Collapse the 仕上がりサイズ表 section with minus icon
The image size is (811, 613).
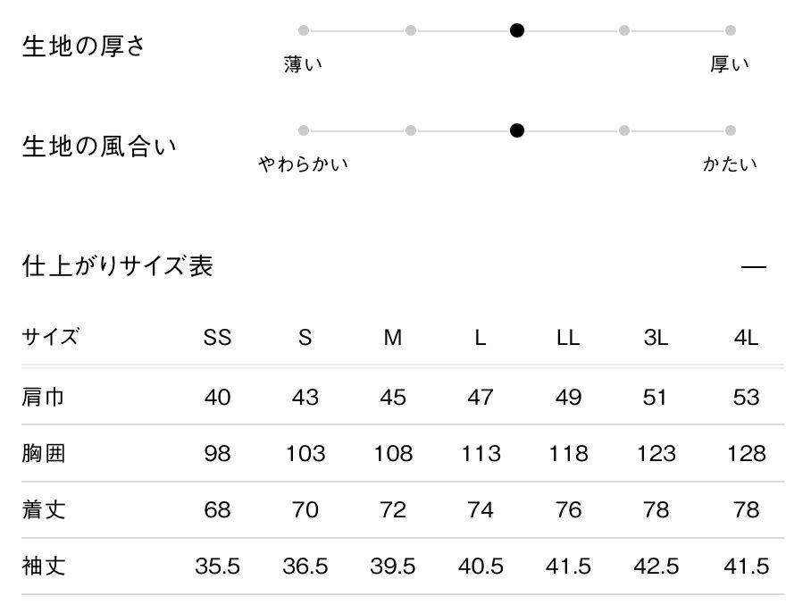coord(754,267)
